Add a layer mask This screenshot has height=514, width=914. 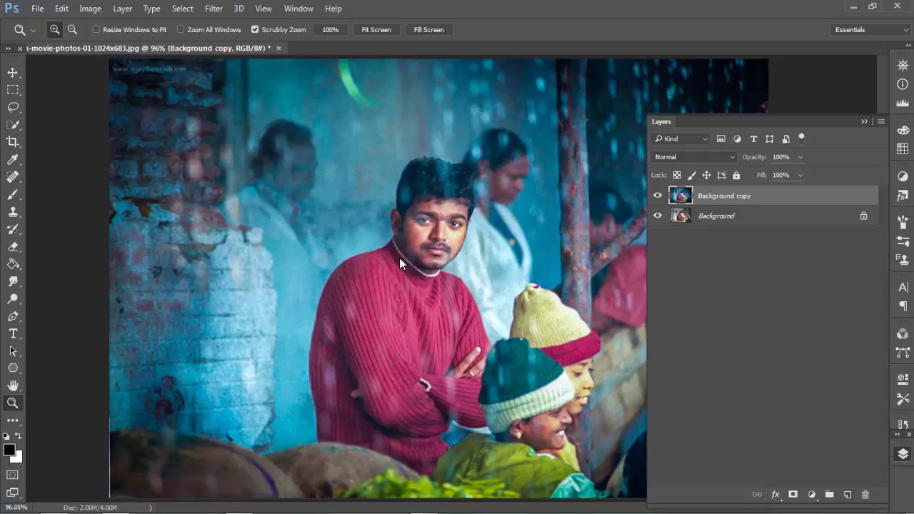point(793,495)
